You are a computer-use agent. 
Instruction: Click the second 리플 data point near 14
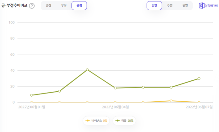[59, 91]
